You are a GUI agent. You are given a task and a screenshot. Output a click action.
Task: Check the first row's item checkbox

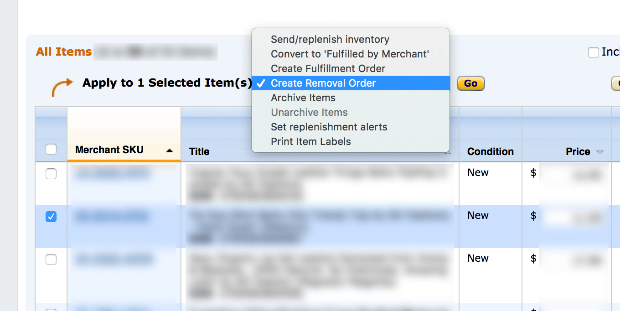51,174
